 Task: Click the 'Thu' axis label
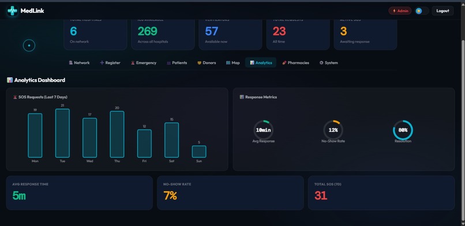(x=117, y=161)
